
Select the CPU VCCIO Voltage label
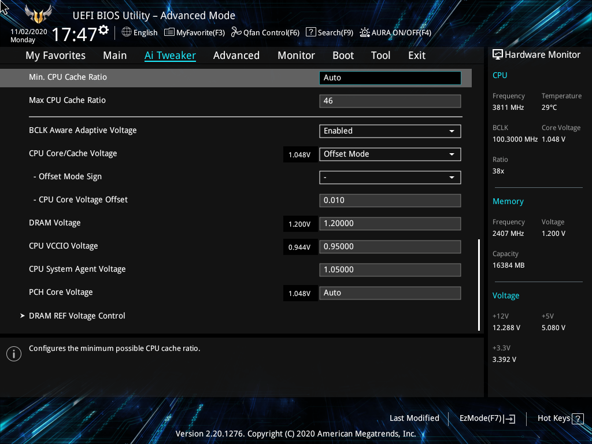64,246
